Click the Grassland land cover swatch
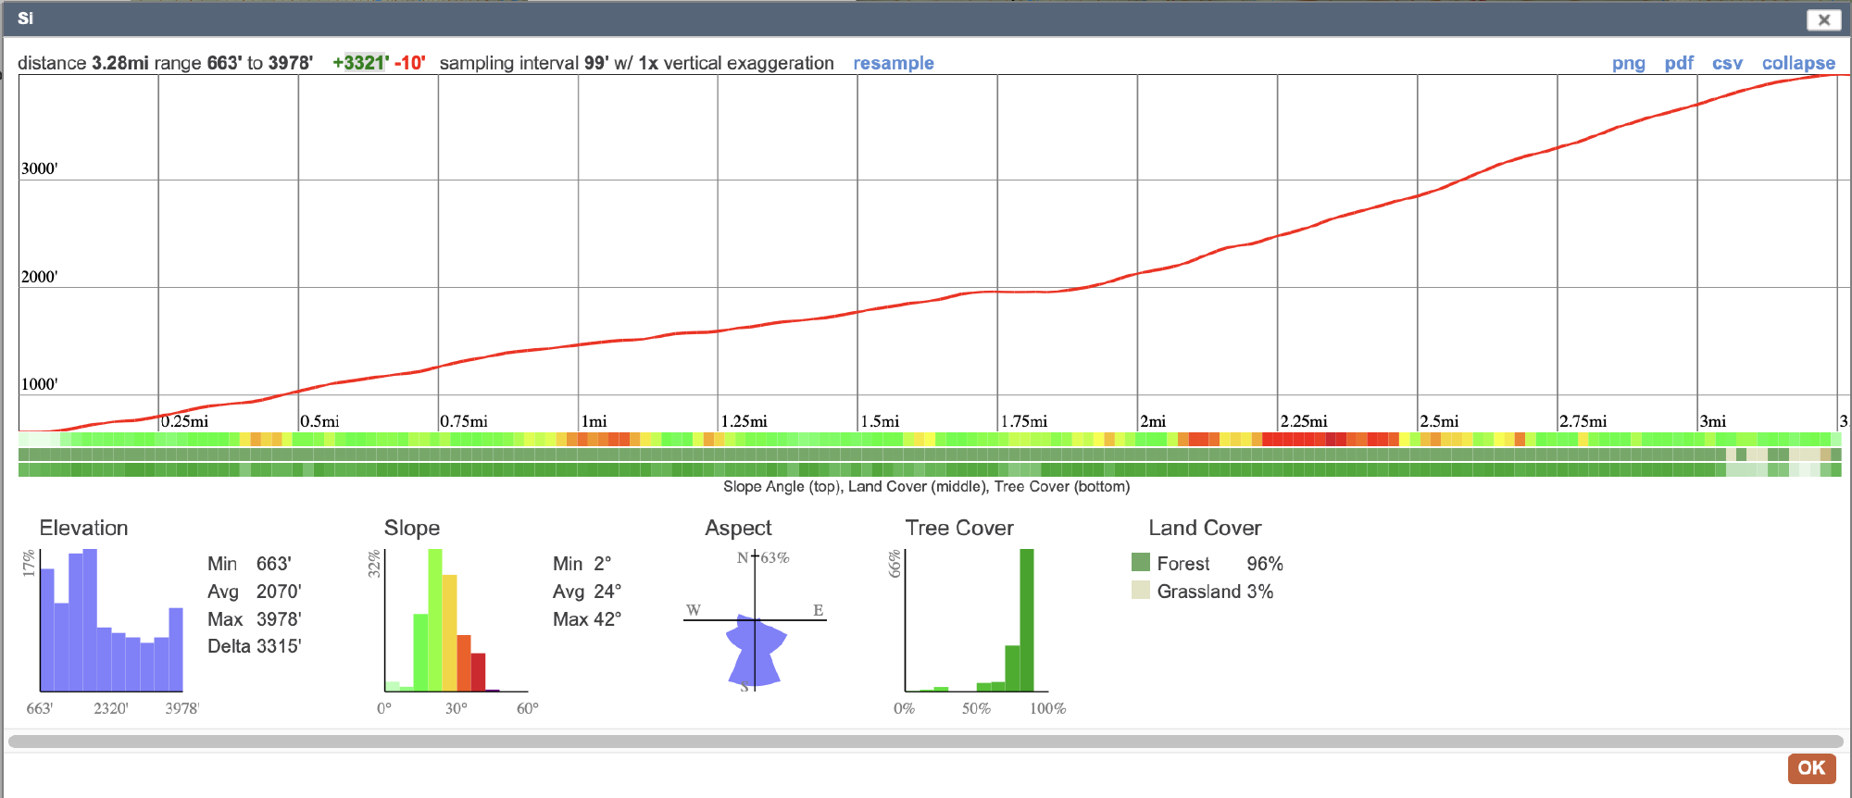Viewport: 1852px width, 798px height. pos(1141,590)
